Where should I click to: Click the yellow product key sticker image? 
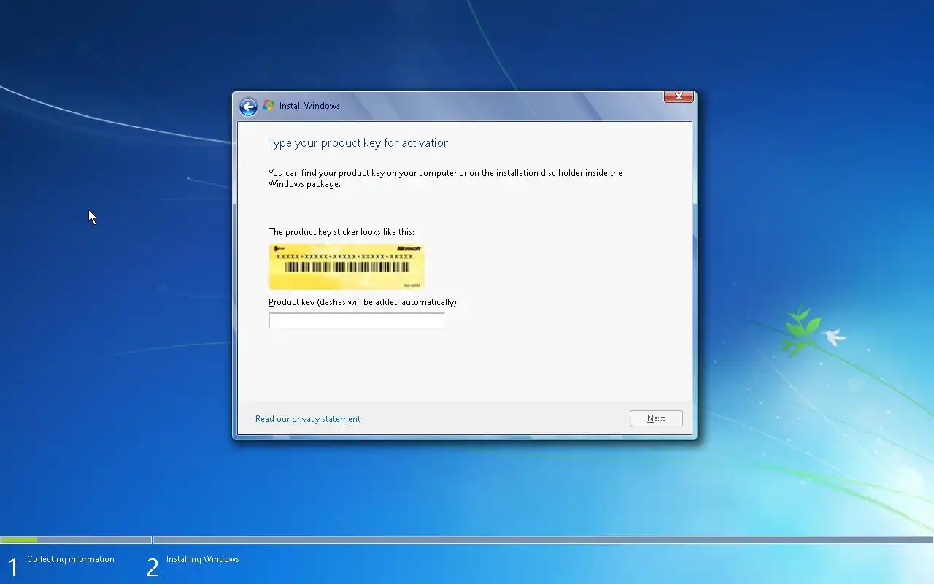pos(347,266)
